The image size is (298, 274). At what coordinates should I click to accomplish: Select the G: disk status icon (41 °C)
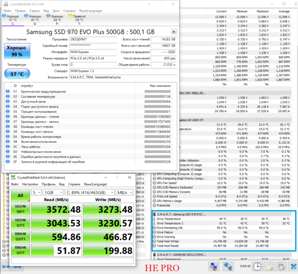(26, 16)
